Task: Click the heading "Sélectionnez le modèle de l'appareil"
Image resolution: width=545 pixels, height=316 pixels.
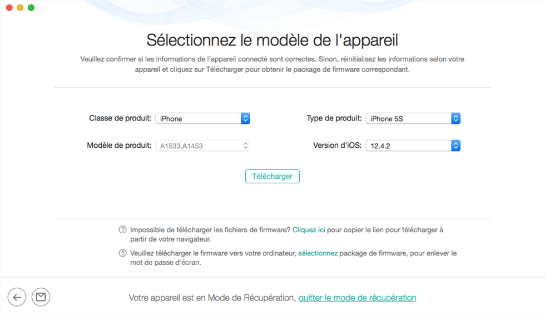Action: point(272,41)
